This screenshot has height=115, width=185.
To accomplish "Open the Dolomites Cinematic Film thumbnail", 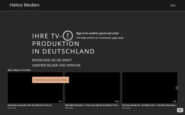I will 35,88.
